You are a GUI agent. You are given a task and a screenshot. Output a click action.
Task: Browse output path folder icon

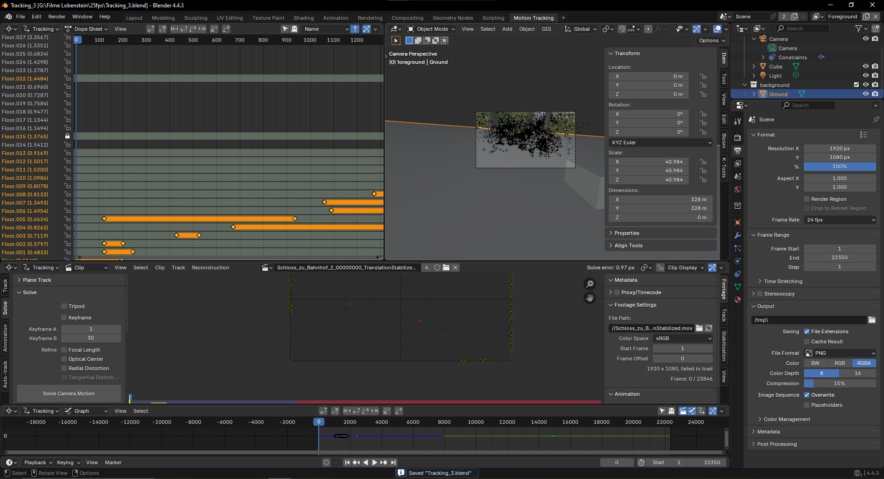pos(872,320)
